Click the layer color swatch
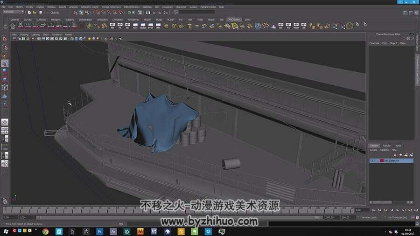420x236 pixels. tap(382, 160)
